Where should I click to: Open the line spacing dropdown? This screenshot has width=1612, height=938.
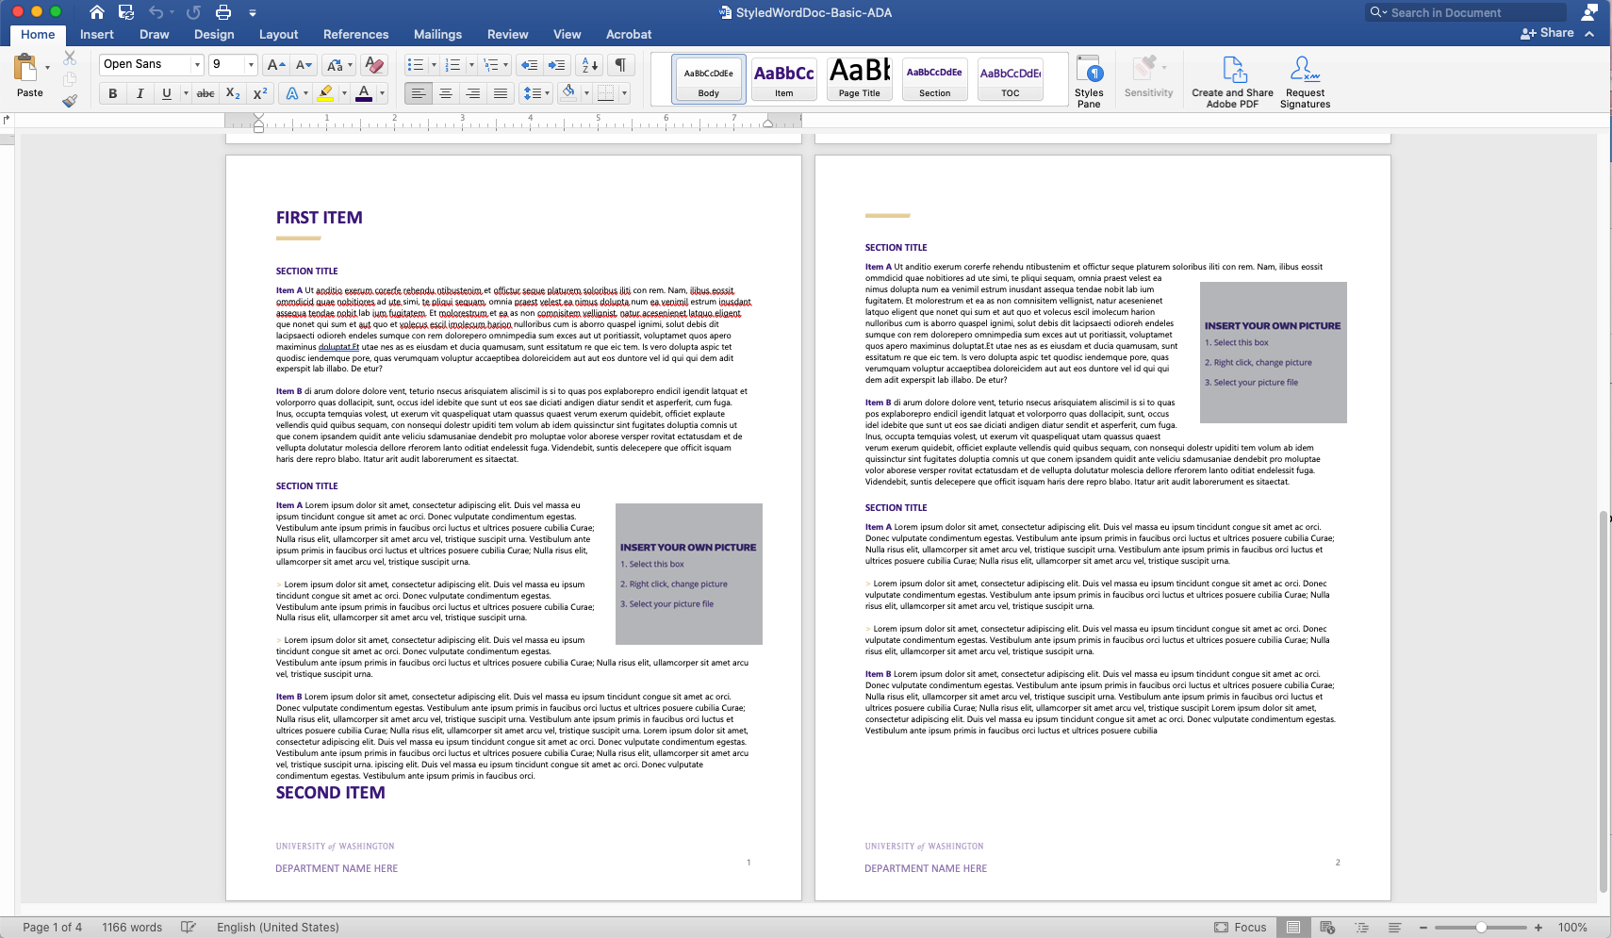coord(535,93)
